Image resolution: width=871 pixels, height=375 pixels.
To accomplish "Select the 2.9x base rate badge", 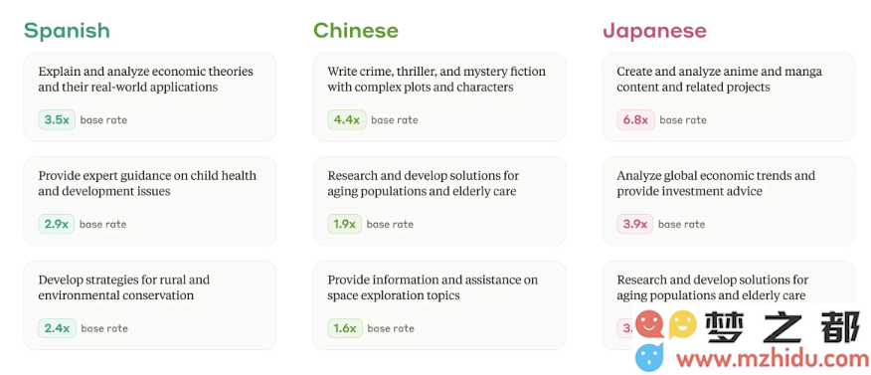I will (x=56, y=225).
